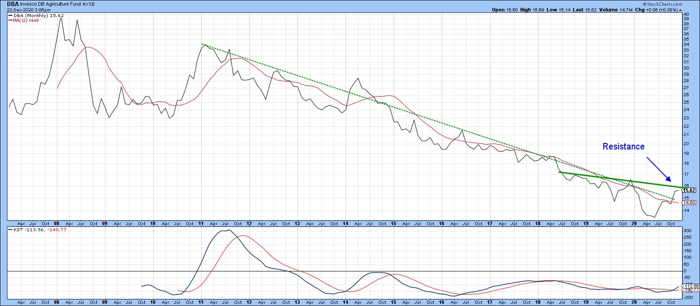Click the DBA ticker symbol in the header
700x306 pixels.
pos(13,4)
